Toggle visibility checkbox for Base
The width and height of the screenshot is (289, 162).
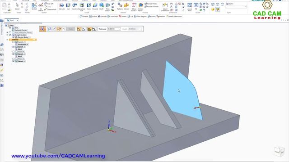tap(10, 27)
